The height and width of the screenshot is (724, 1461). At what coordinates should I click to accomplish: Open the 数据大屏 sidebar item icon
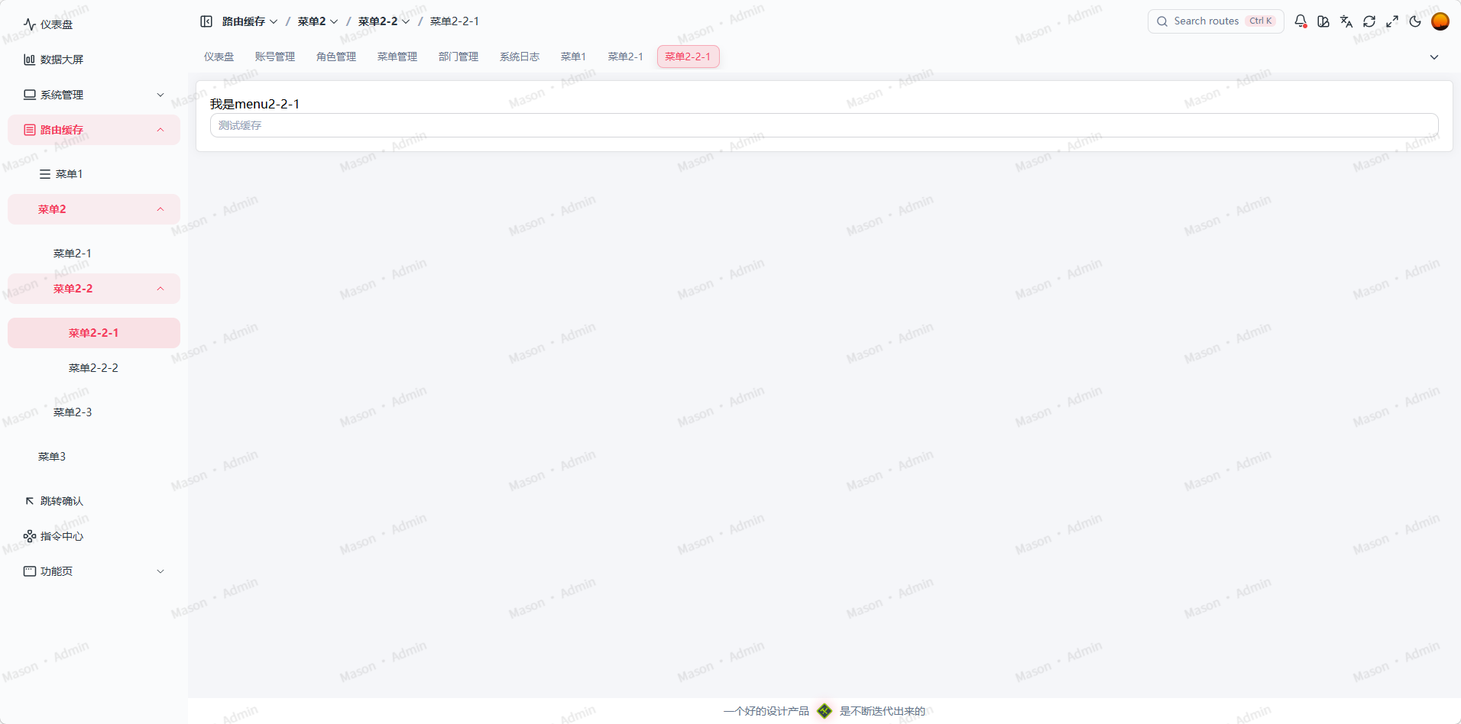click(29, 59)
